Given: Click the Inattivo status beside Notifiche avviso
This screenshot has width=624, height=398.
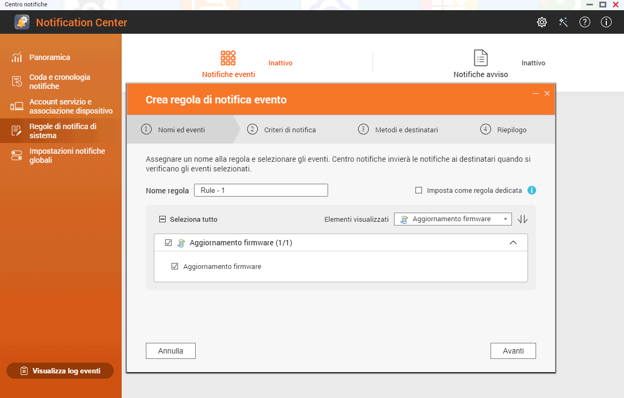Looking at the screenshot, I should tap(533, 63).
